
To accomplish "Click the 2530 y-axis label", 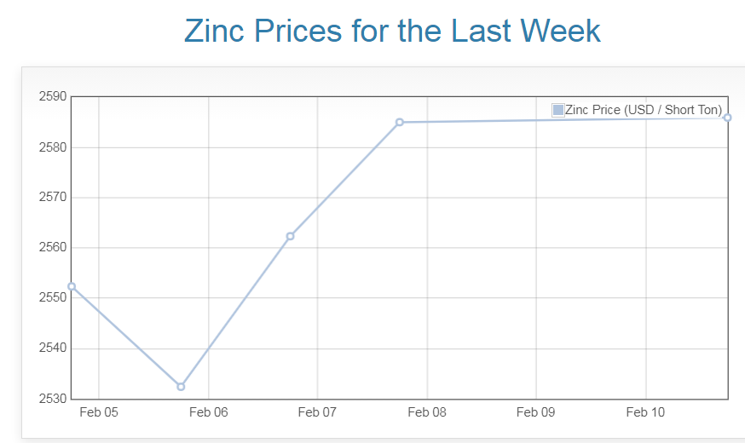I will click(53, 399).
